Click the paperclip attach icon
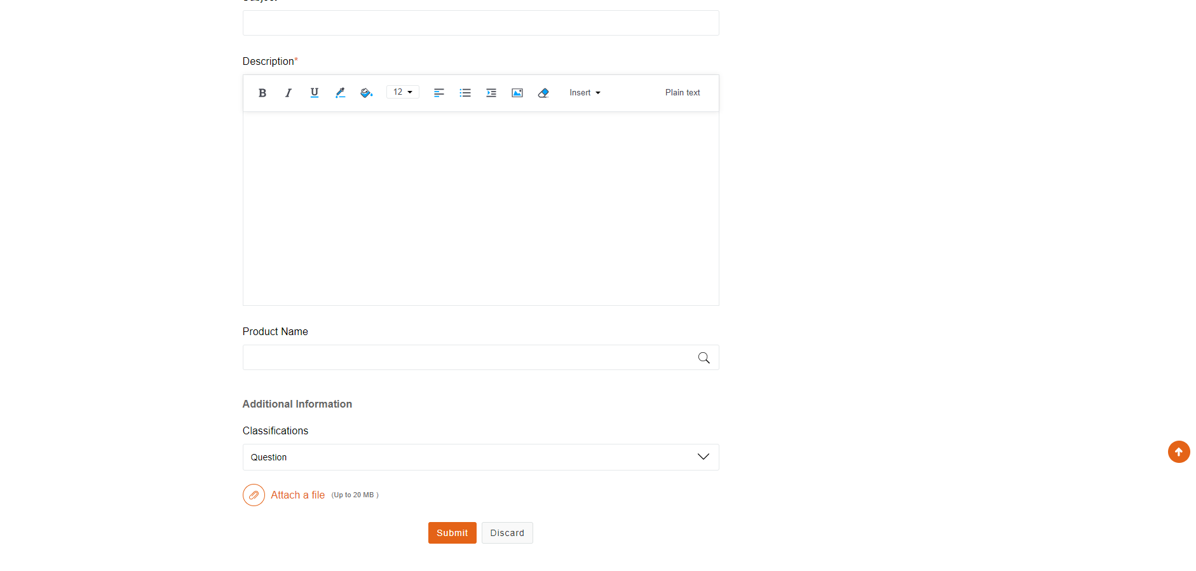1196x571 pixels. point(254,495)
